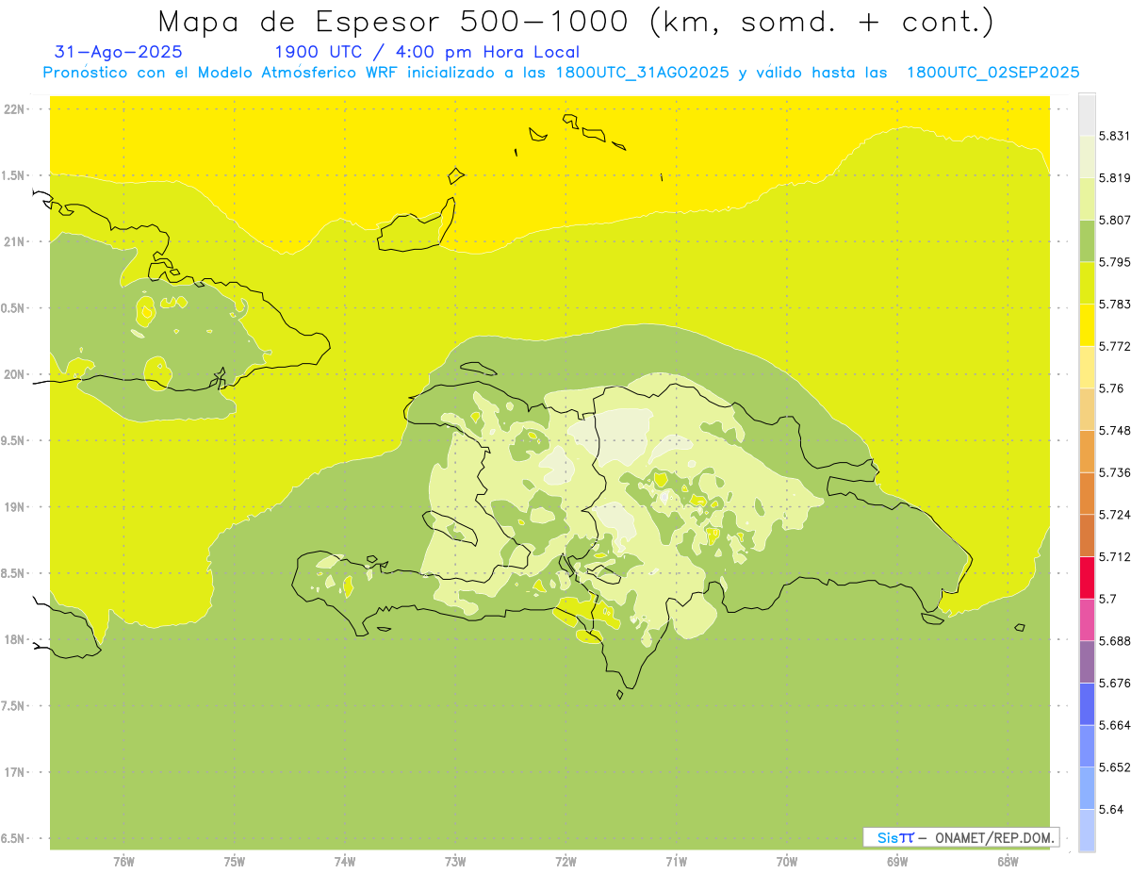1131x874 pixels.
Task: Click the legend value "5.652"
Action: [1114, 767]
